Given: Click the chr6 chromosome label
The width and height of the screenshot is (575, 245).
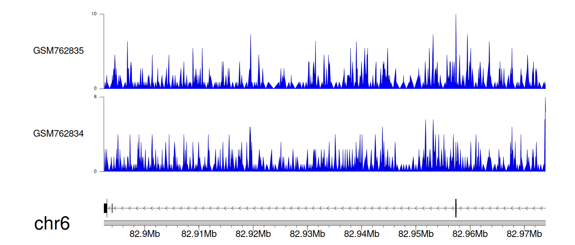Looking at the screenshot, I should [x=52, y=224].
